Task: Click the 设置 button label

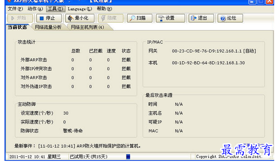Action: pos(170,18)
